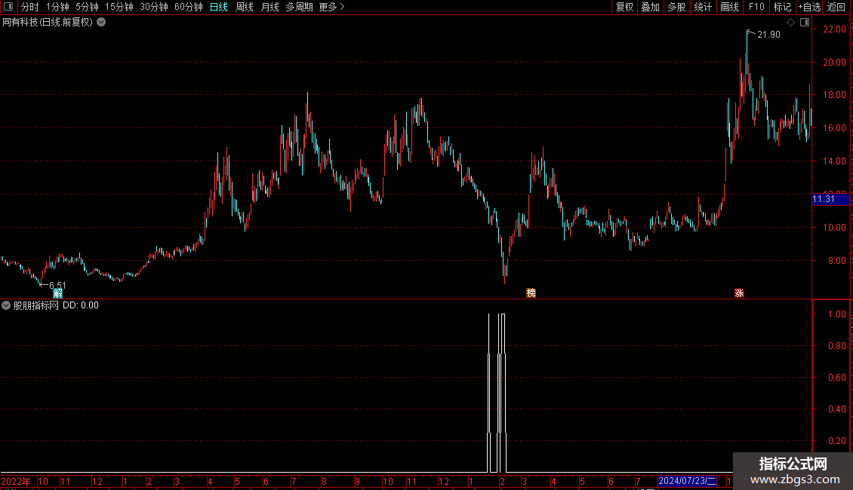Open the 股朋指标网 indicator dropdown arrow
The image size is (853, 490).
[x=6, y=305]
